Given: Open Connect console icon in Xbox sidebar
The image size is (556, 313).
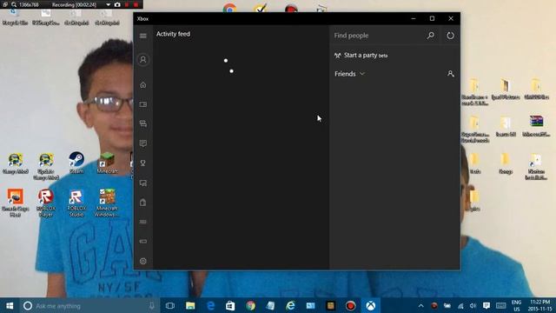Looking at the screenshot, I should pyautogui.click(x=142, y=242).
